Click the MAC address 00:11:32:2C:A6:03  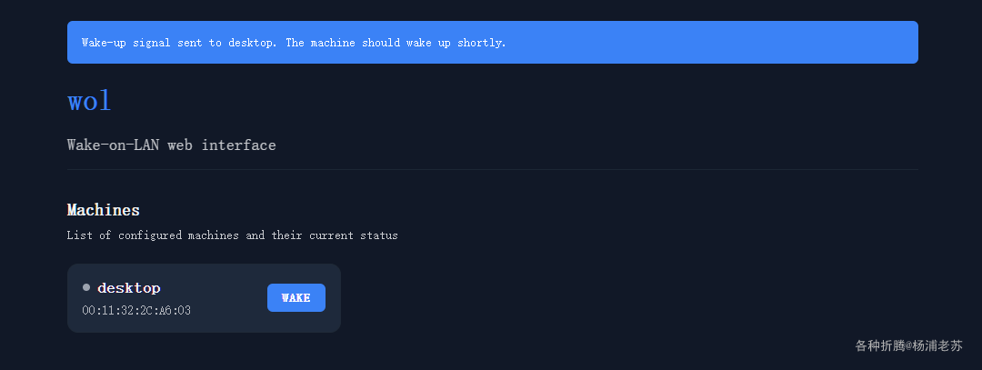click(136, 311)
